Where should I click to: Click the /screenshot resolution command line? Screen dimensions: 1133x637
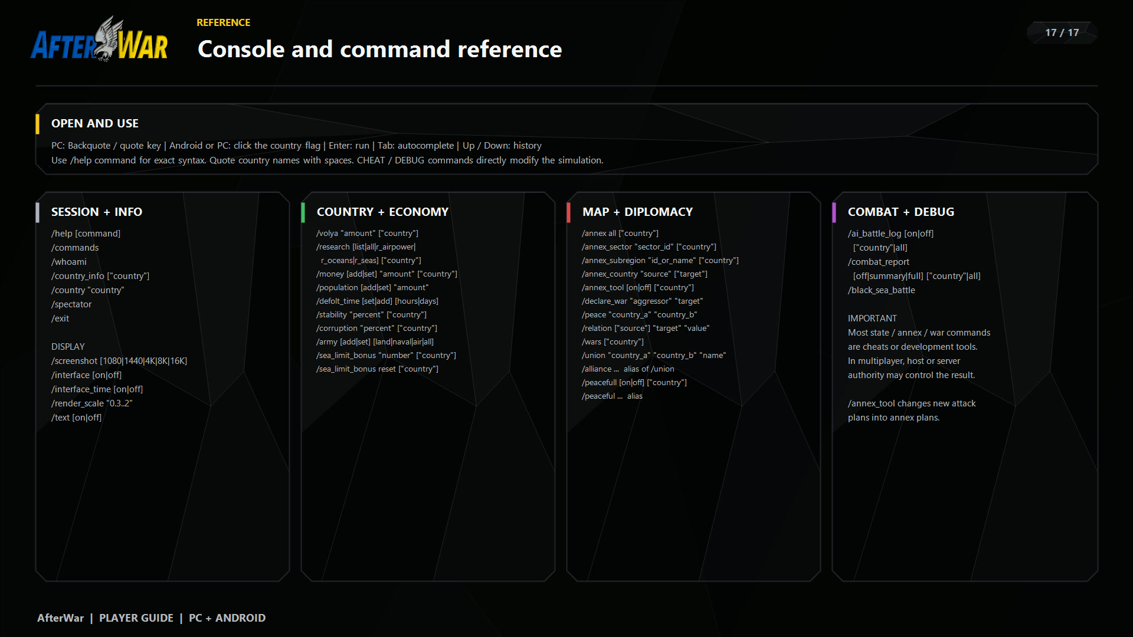119,361
